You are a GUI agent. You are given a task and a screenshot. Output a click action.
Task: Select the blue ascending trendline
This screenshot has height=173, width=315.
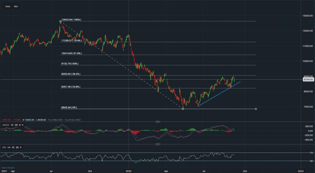[x=219, y=94]
